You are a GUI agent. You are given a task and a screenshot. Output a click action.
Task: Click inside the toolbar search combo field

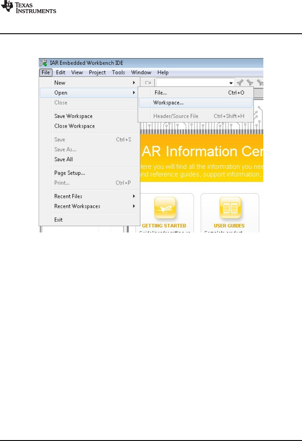tap(192, 83)
